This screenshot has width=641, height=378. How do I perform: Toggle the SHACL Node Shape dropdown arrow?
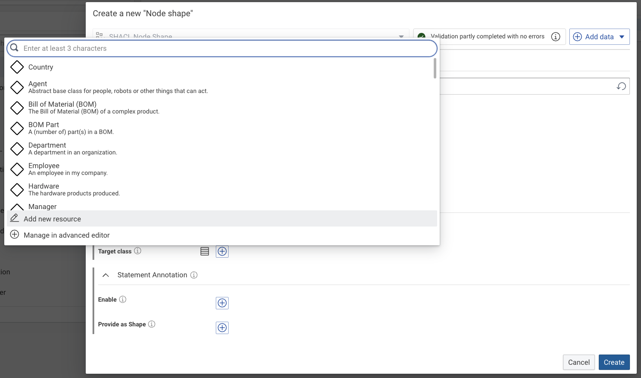pyautogui.click(x=401, y=36)
